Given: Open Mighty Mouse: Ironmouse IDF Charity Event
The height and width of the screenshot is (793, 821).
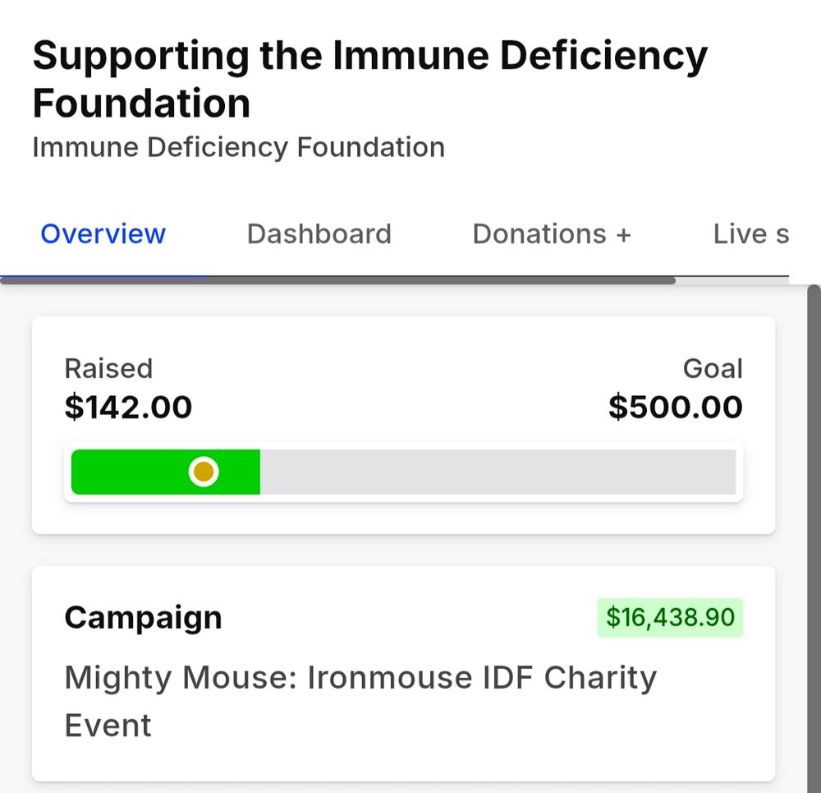Looking at the screenshot, I should 360,701.
